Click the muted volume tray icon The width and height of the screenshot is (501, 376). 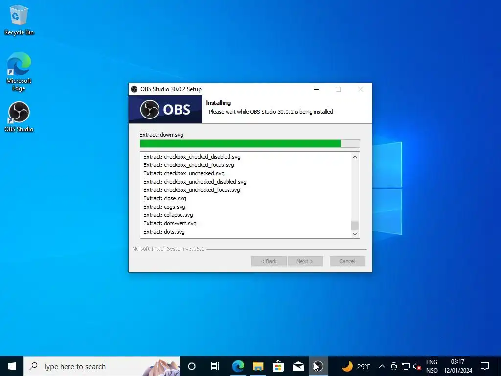pyautogui.click(x=417, y=366)
